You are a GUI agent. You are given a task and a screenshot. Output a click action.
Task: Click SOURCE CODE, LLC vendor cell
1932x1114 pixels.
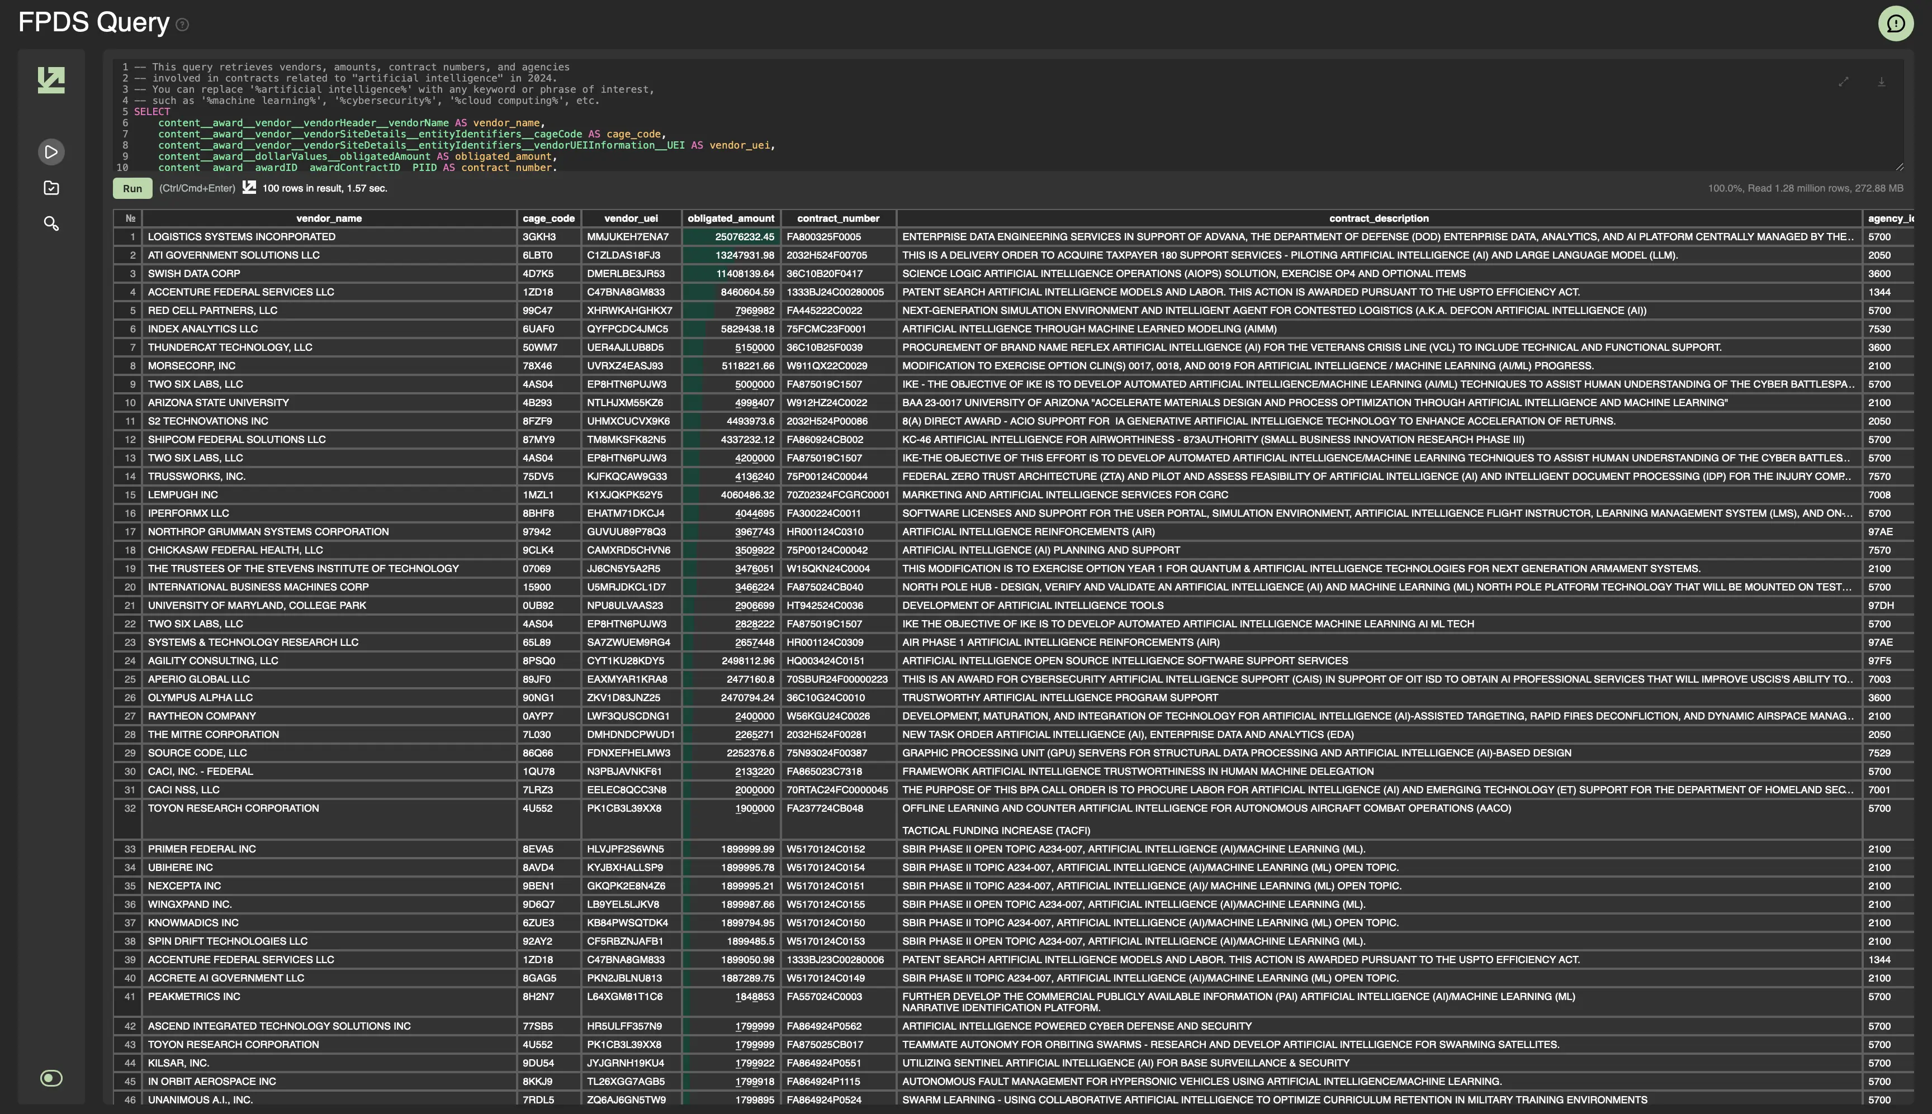(x=329, y=753)
